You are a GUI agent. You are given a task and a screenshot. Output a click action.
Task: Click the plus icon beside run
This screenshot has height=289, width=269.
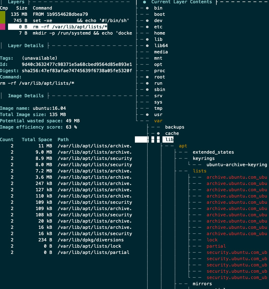(x=147, y=83)
